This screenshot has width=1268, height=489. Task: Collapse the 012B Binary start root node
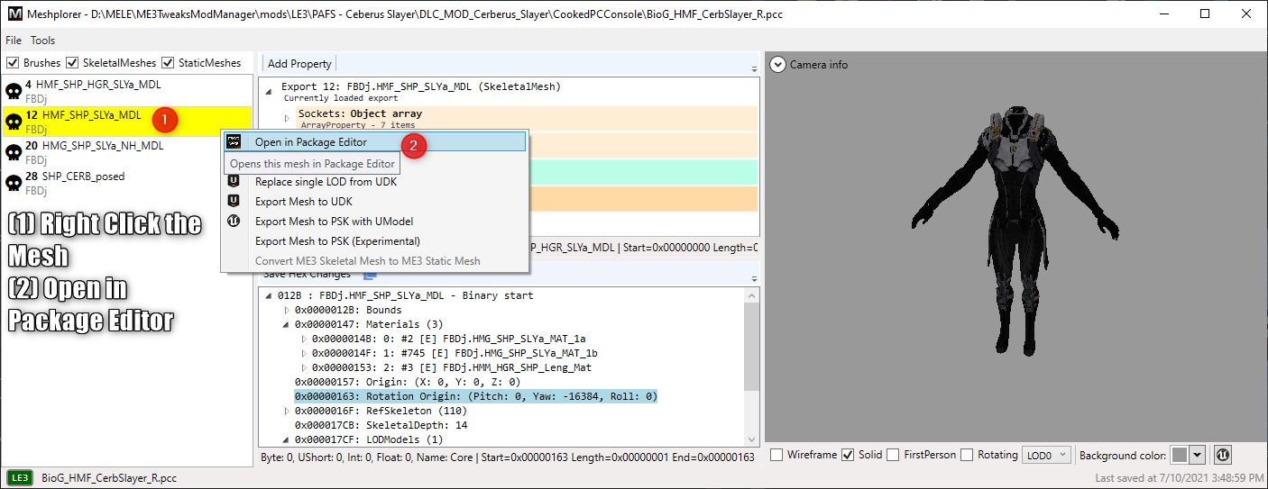(x=269, y=295)
